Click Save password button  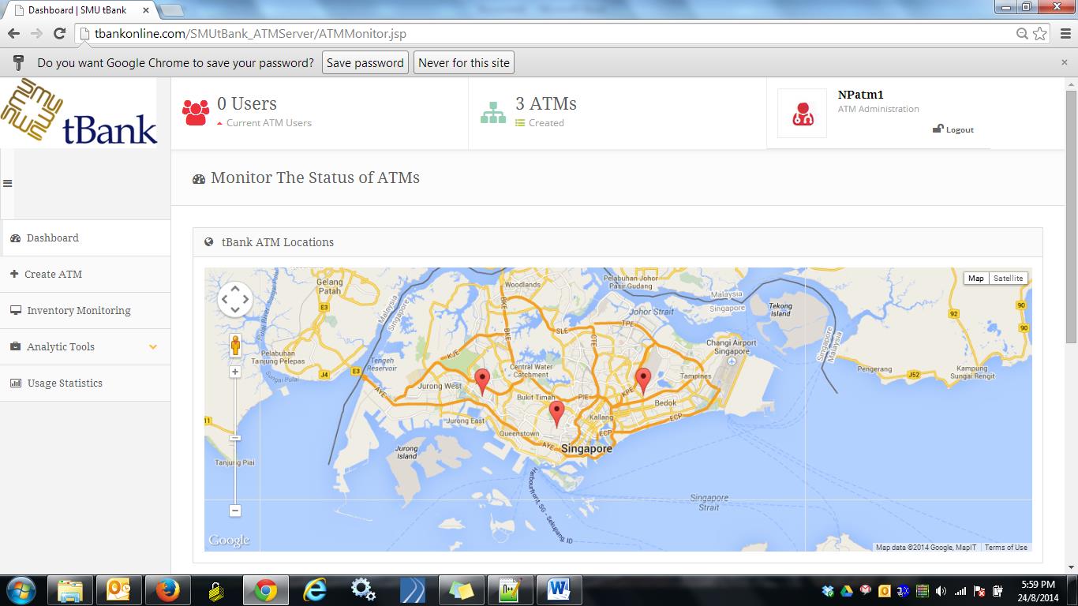365,63
